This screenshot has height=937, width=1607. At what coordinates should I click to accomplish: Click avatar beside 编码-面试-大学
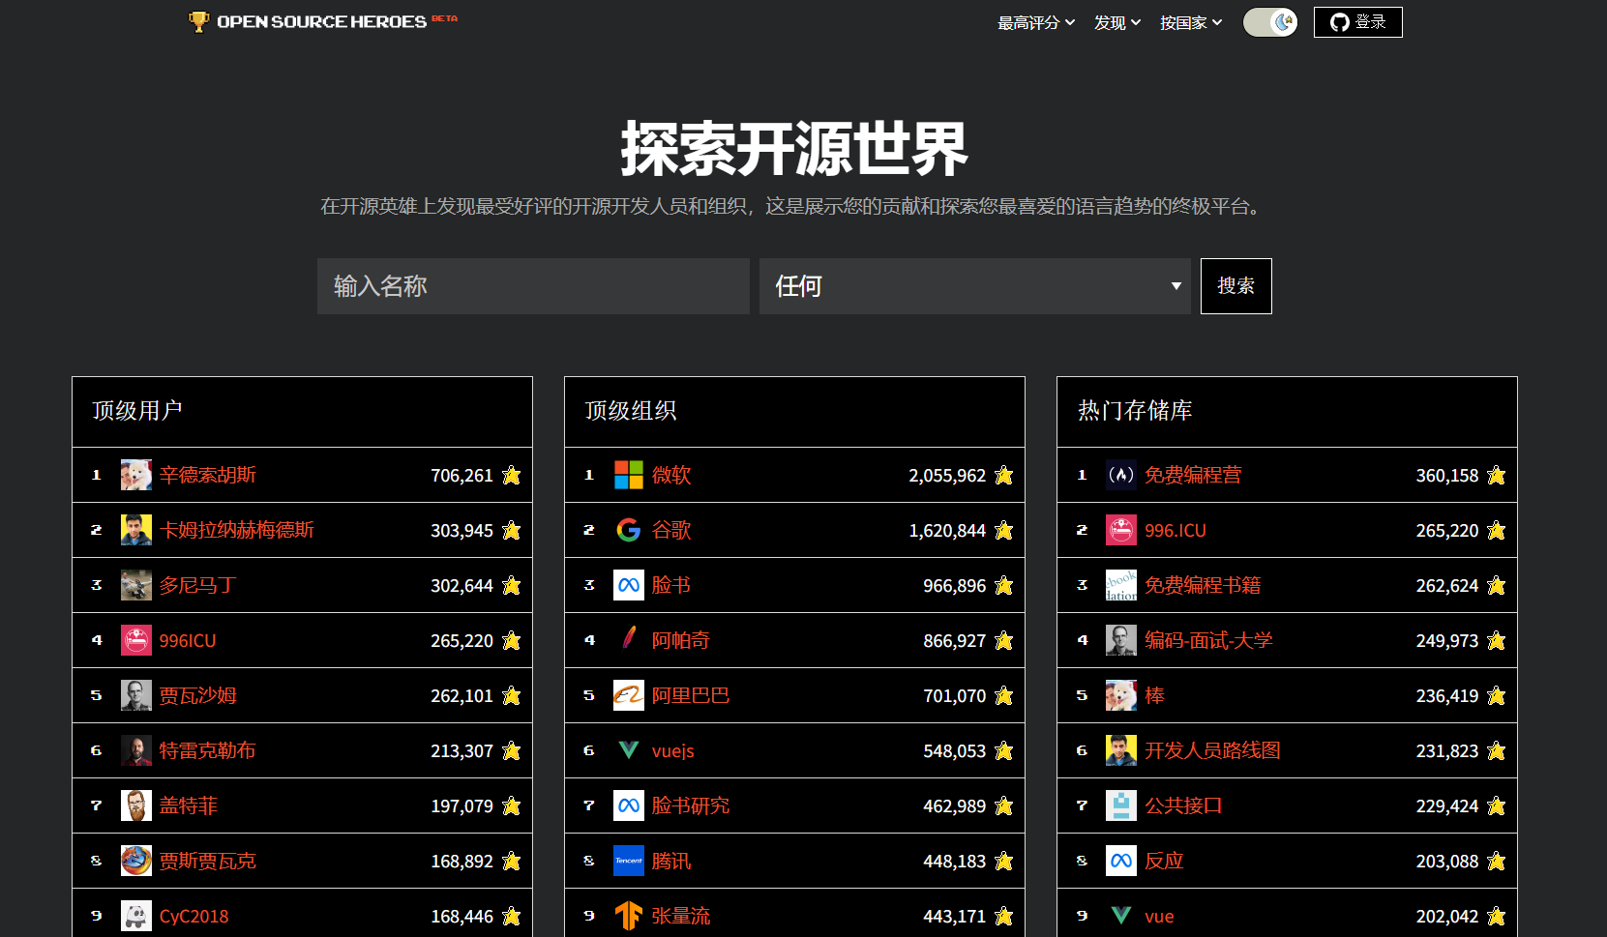(x=1121, y=640)
